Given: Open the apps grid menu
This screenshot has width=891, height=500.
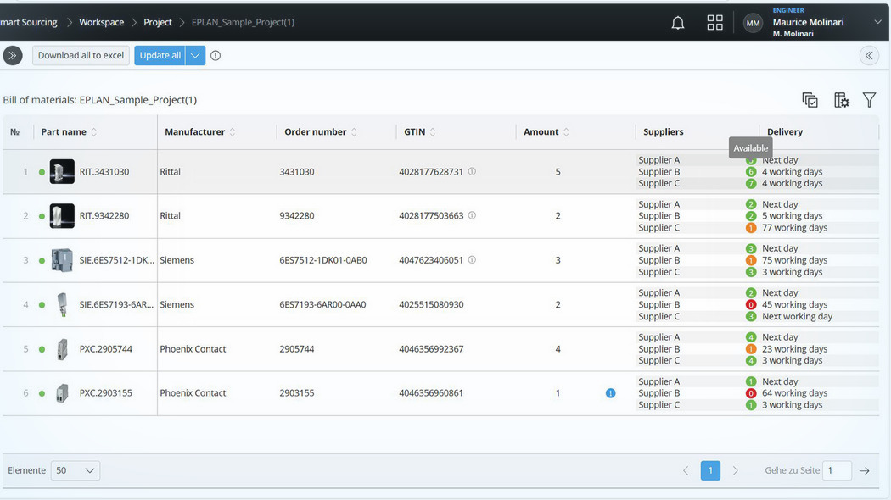Looking at the screenshot, I should [714, 23].
